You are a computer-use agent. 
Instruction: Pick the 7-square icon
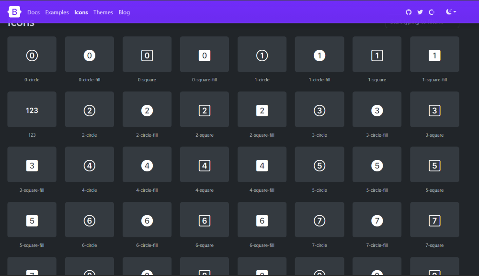[x=434, y=220]
